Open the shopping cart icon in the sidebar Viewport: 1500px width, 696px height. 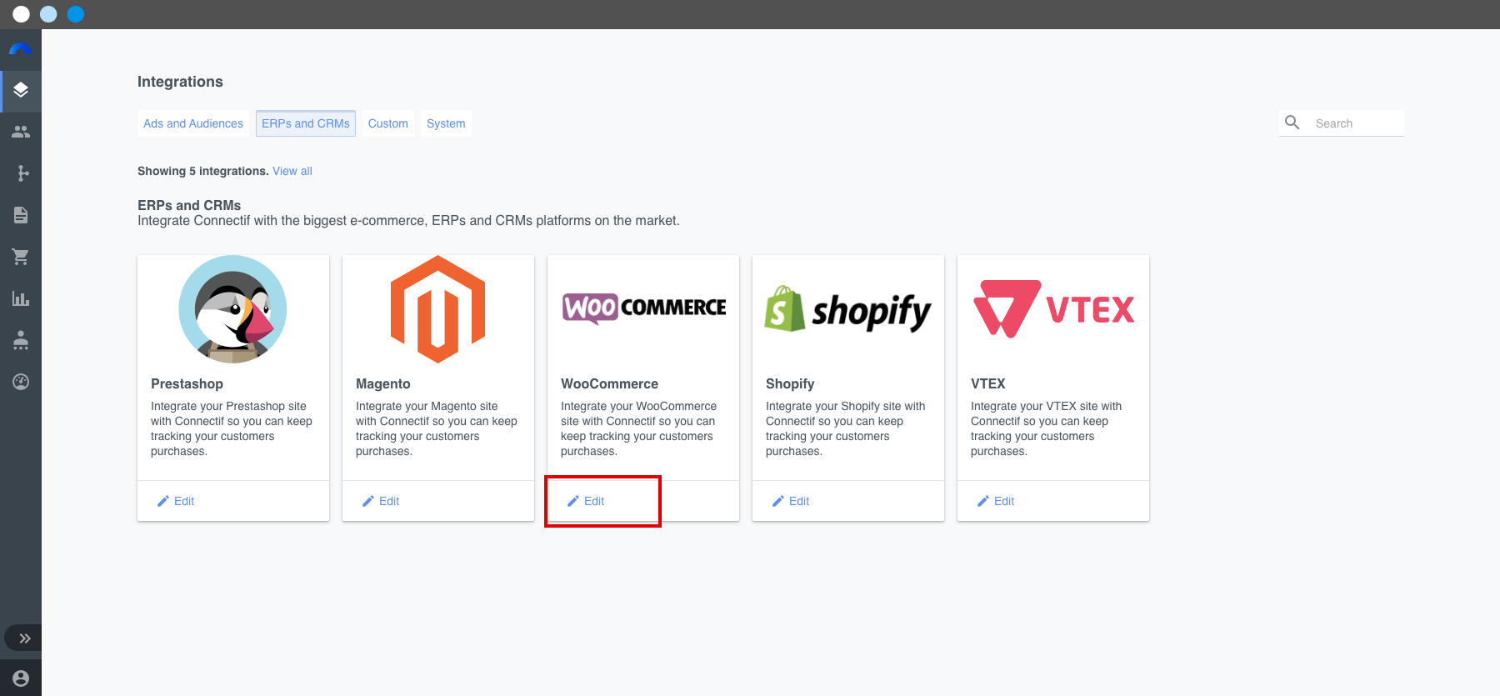[x=21, y=257]
